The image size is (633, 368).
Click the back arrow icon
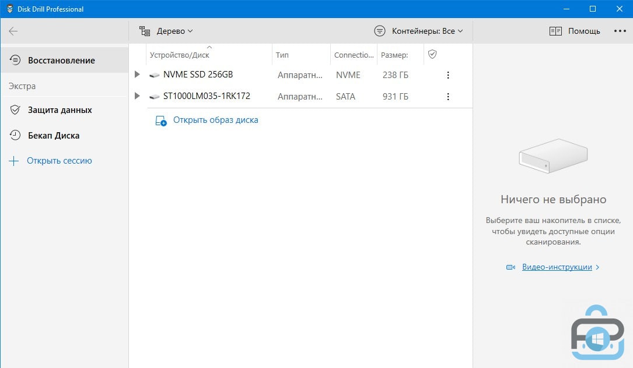[13, 31]
